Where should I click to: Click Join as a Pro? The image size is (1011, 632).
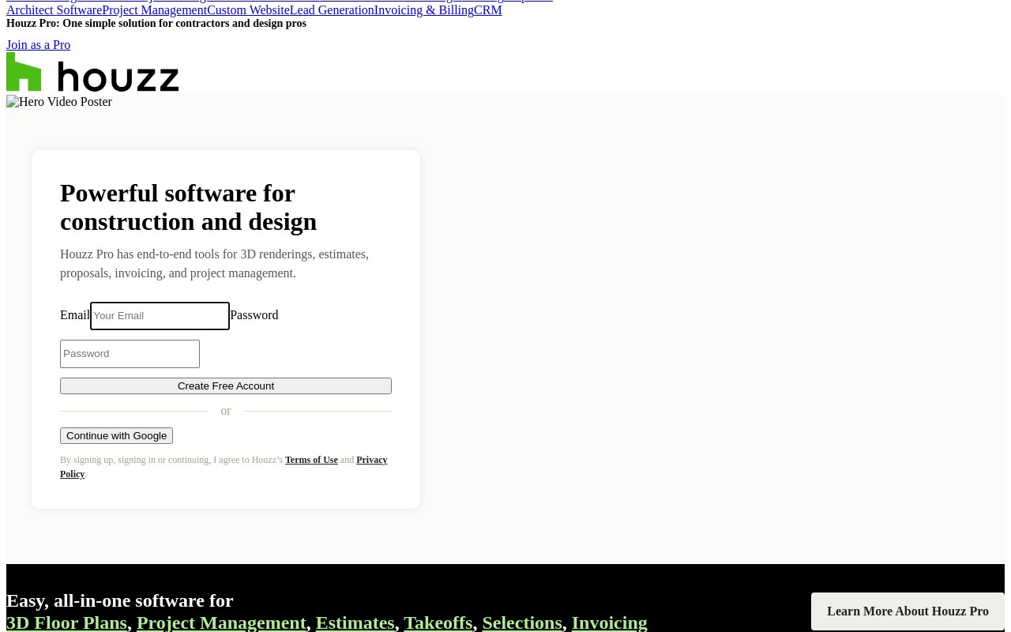point(38,45)
